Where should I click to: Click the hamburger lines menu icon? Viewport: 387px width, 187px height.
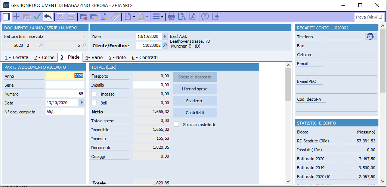click(156, 17)
